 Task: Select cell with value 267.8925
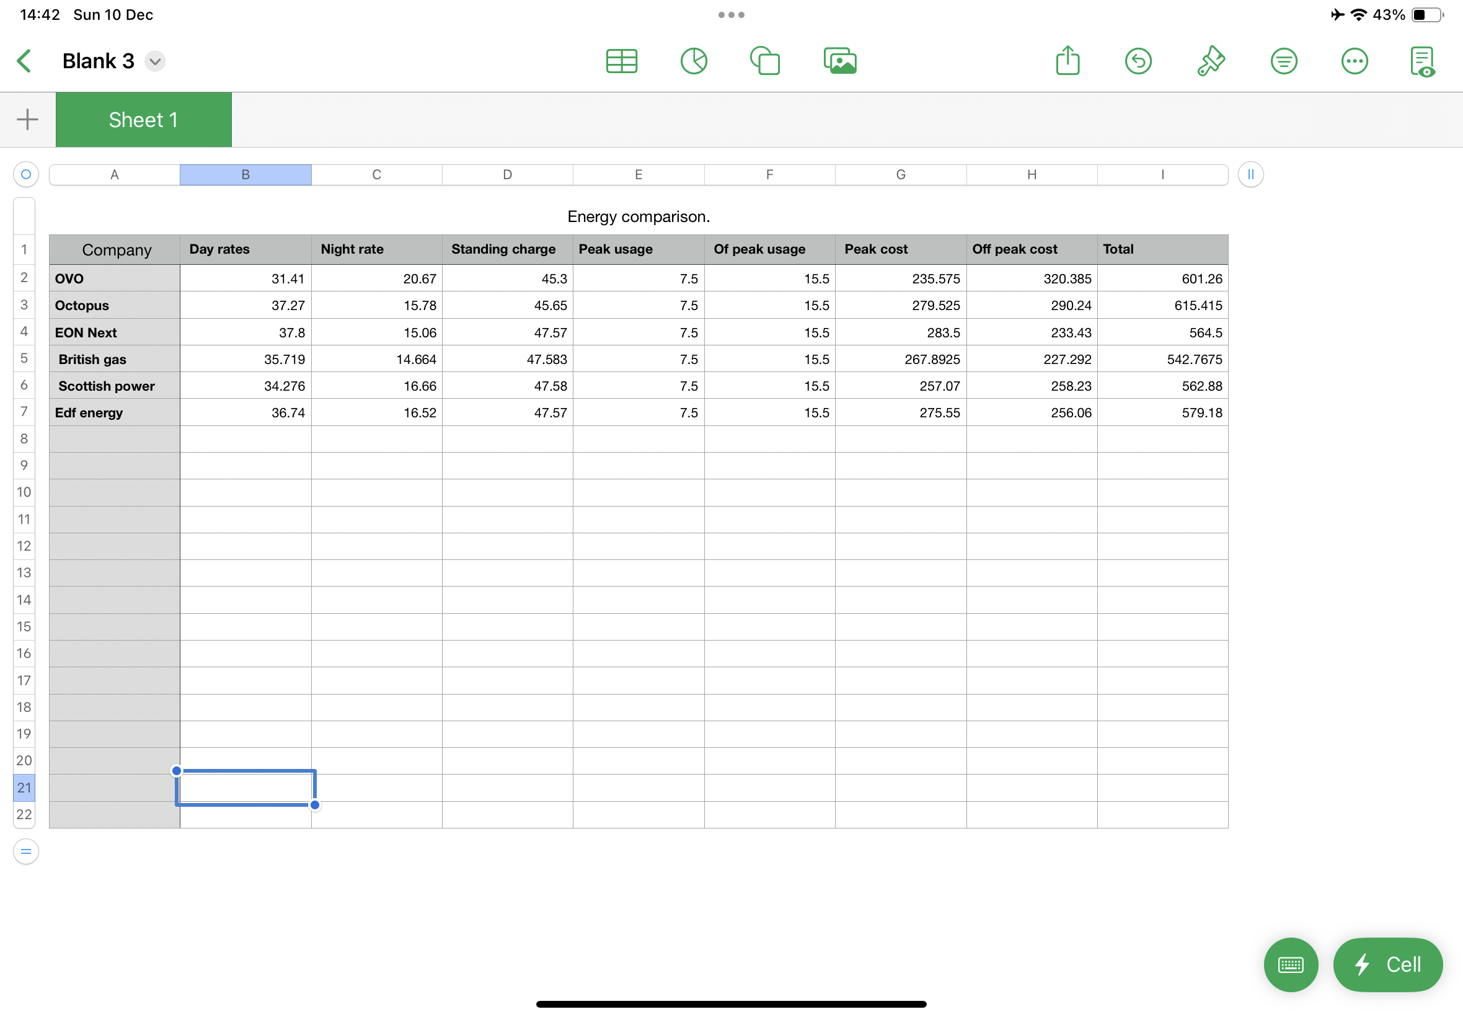(901, 359)
